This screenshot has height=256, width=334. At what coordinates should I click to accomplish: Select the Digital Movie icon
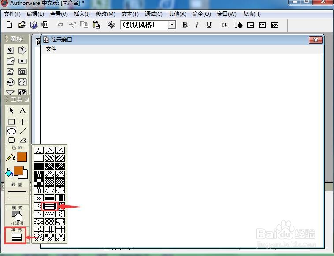pos(22,82)
